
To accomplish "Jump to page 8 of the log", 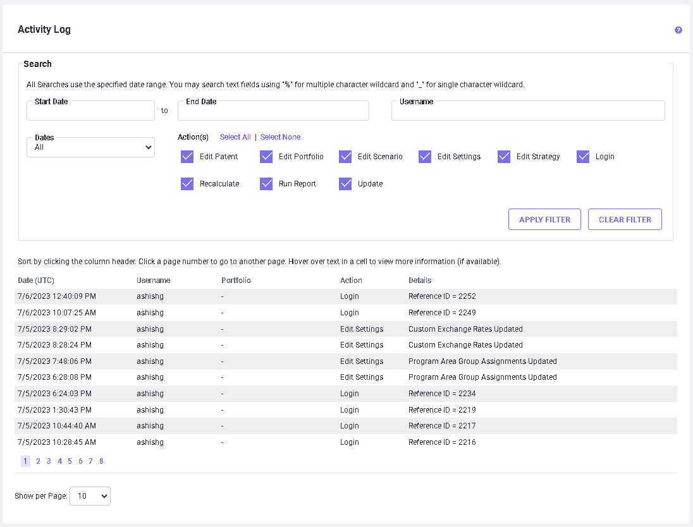I will pos(101,461).
